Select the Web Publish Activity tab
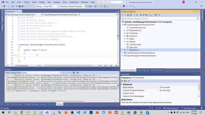 (14, 104)
